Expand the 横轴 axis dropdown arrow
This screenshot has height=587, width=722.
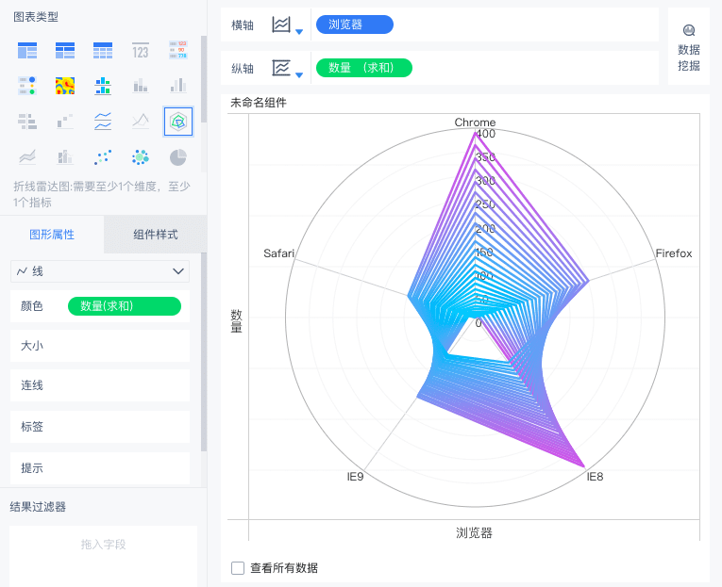(x=299, y=31)
